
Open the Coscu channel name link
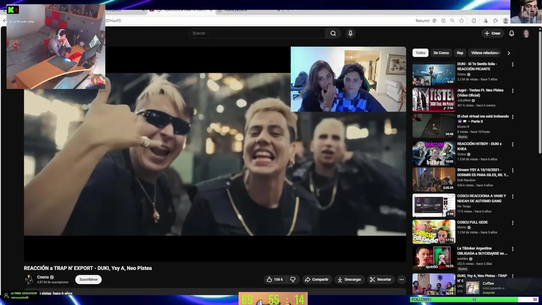pyautogui.click(x=43, y=277)
